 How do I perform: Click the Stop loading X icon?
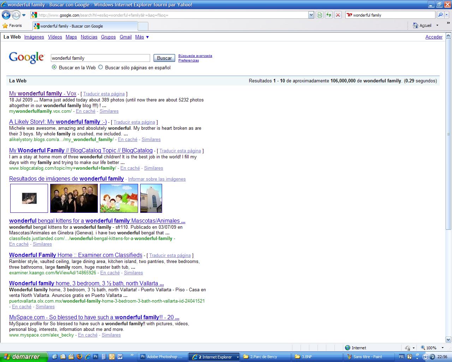[x=338, y=15]
